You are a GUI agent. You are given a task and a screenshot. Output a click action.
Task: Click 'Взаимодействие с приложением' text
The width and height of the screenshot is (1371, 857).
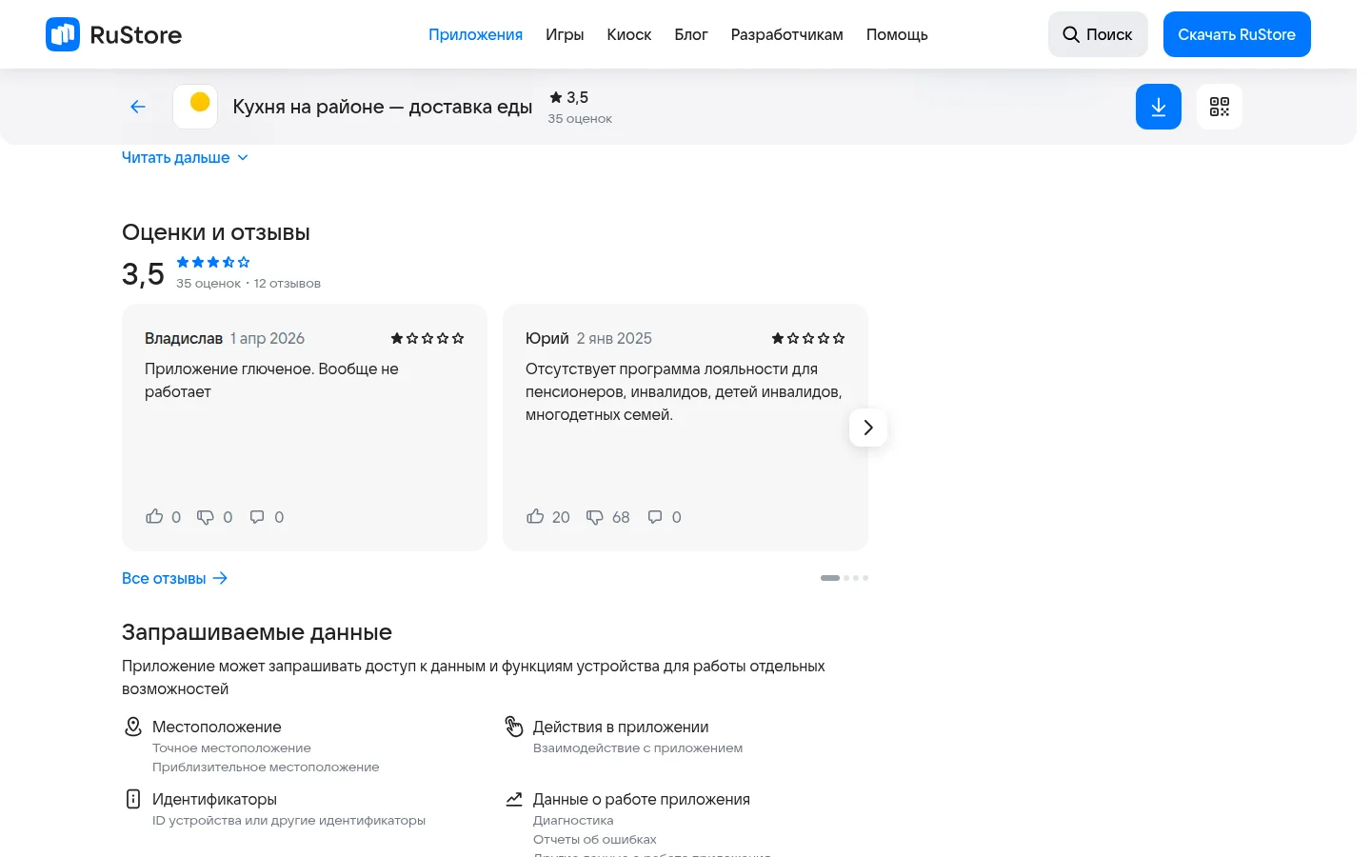pos(638,748)
